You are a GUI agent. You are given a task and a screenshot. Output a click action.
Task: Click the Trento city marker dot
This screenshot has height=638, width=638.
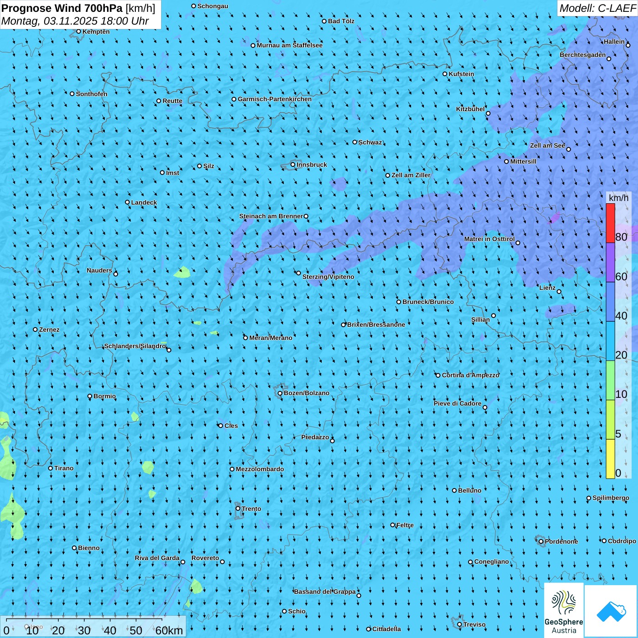point(238,509)
